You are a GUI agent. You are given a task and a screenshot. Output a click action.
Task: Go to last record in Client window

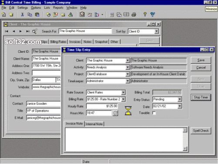(28, 31)
